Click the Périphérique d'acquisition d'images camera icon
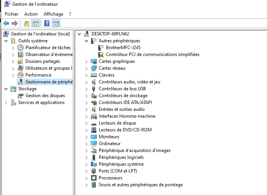 tap(94, 150)
